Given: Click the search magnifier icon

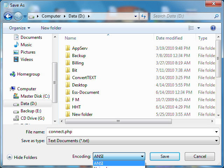Looking at the screenshot, I should click(216, 16).
